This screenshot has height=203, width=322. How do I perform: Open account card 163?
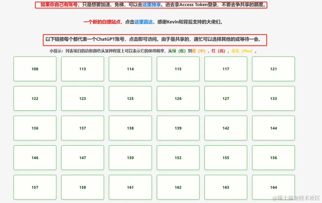click(226, 187)
